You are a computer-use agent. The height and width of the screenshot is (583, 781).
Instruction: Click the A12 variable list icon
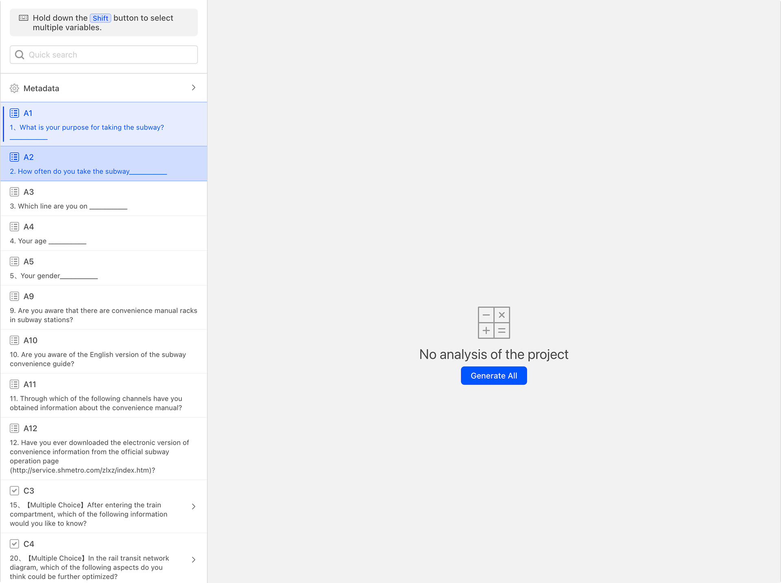coord(14,428)
